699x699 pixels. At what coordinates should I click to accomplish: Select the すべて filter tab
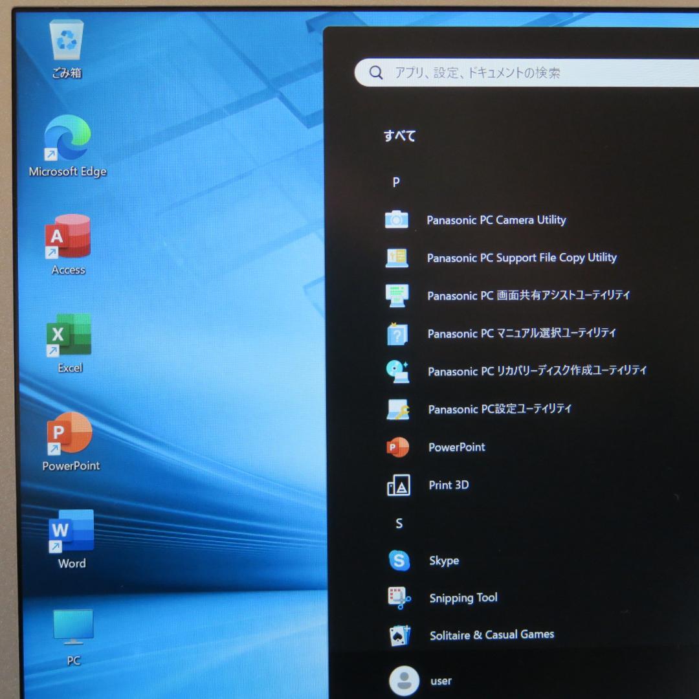click(x=399, y=136)
